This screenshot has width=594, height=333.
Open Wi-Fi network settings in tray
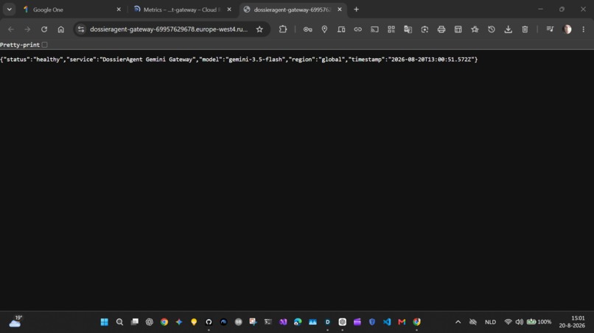point(508,322)
